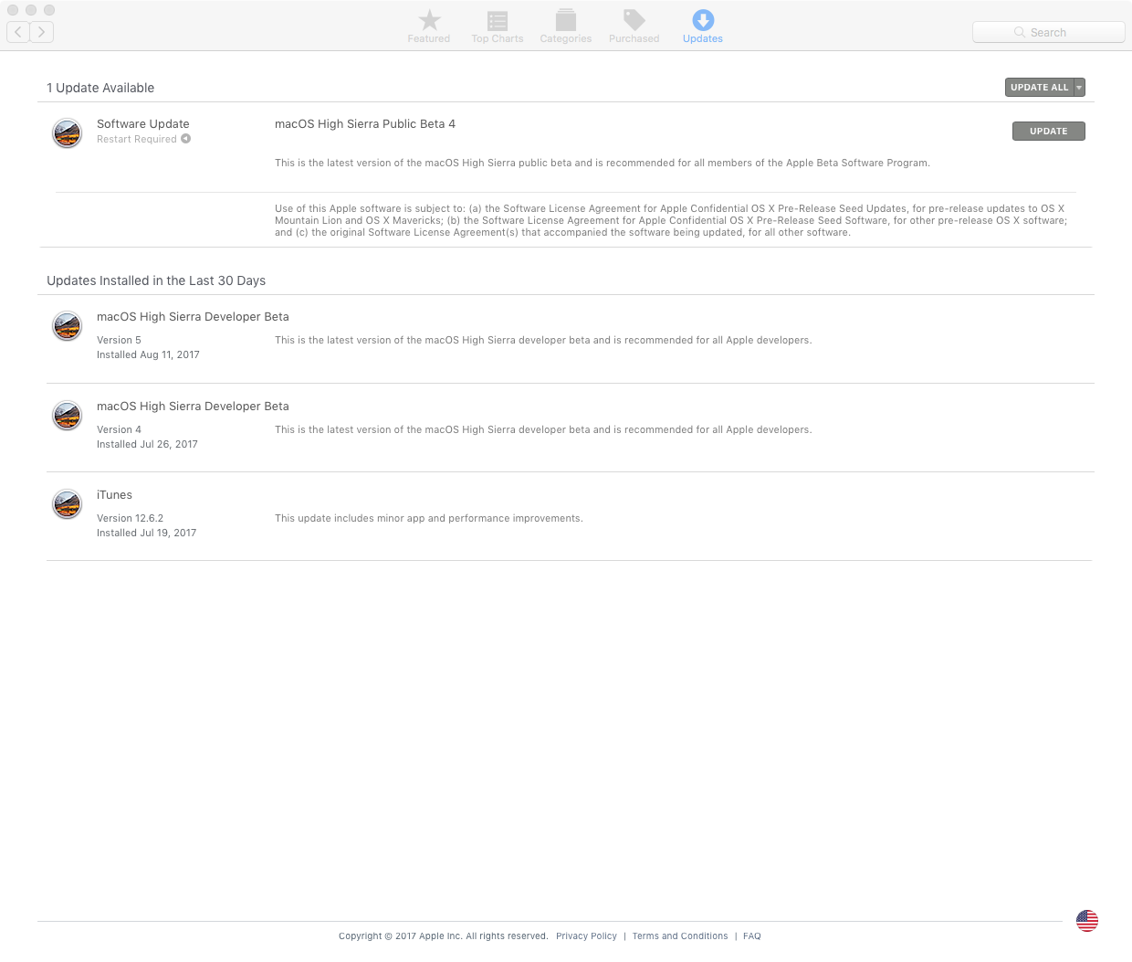This screenshot has height=962, width=1132.
Task: Switch to the Top Charts tab
Action: coord(497,26)
